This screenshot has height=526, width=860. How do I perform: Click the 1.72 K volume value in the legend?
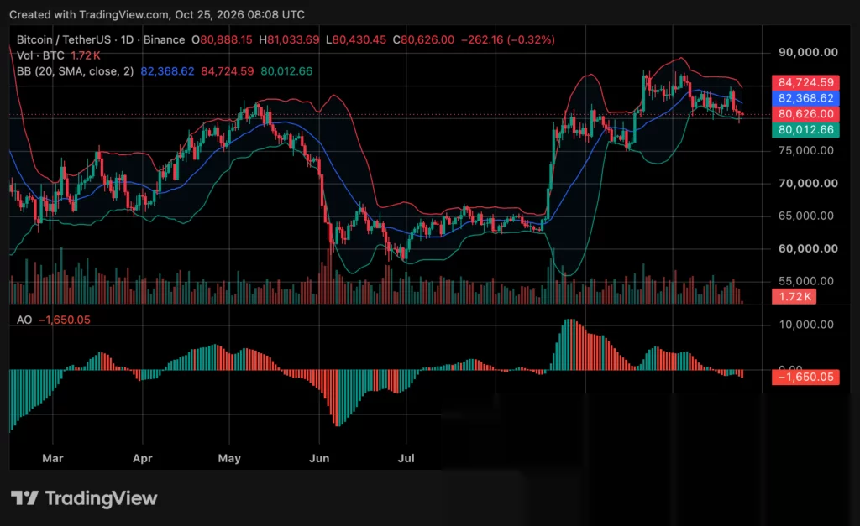click(x=86, y=55)
